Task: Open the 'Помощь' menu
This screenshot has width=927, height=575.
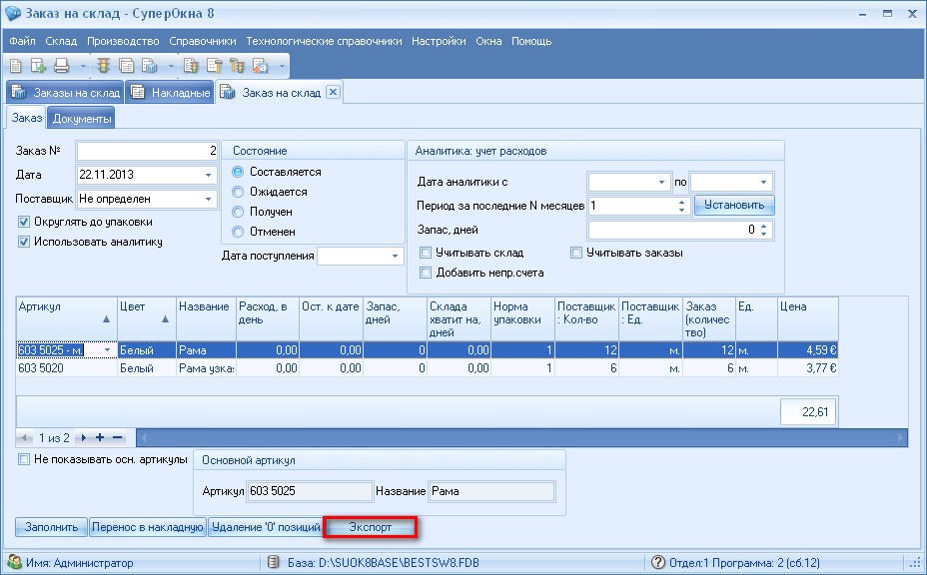Action: click(531, 41)
